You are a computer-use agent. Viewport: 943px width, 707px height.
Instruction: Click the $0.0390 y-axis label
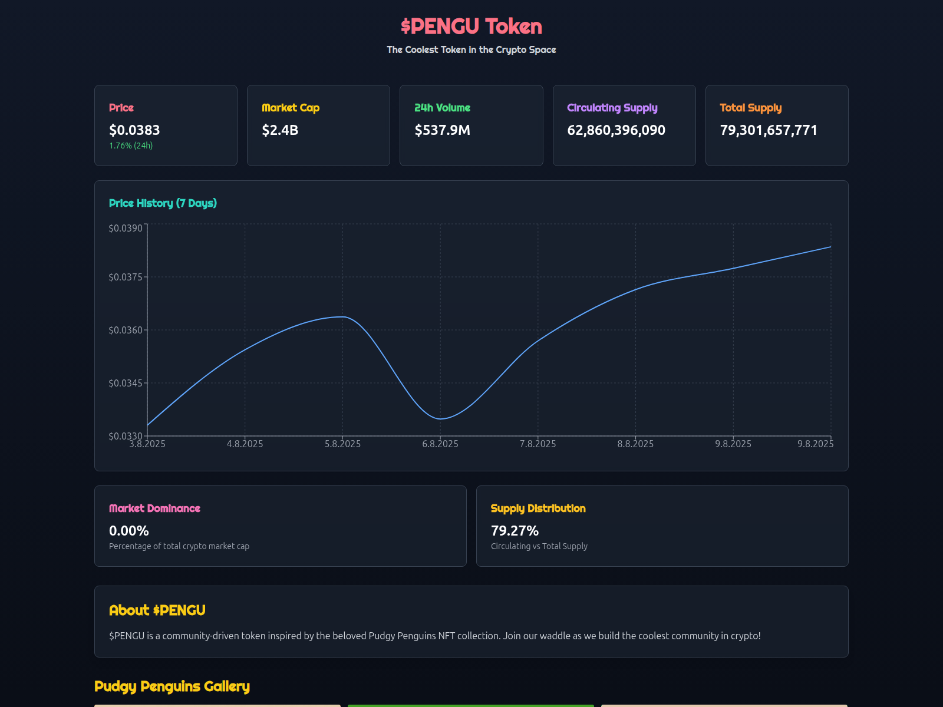(x=126, y=228)
